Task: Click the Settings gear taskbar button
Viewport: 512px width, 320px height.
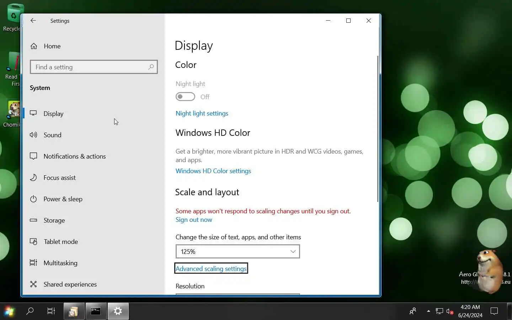Action: coord(118,311)
